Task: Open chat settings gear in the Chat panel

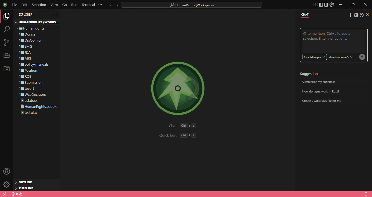Action: pyautogui.click(x=356, y=15)
